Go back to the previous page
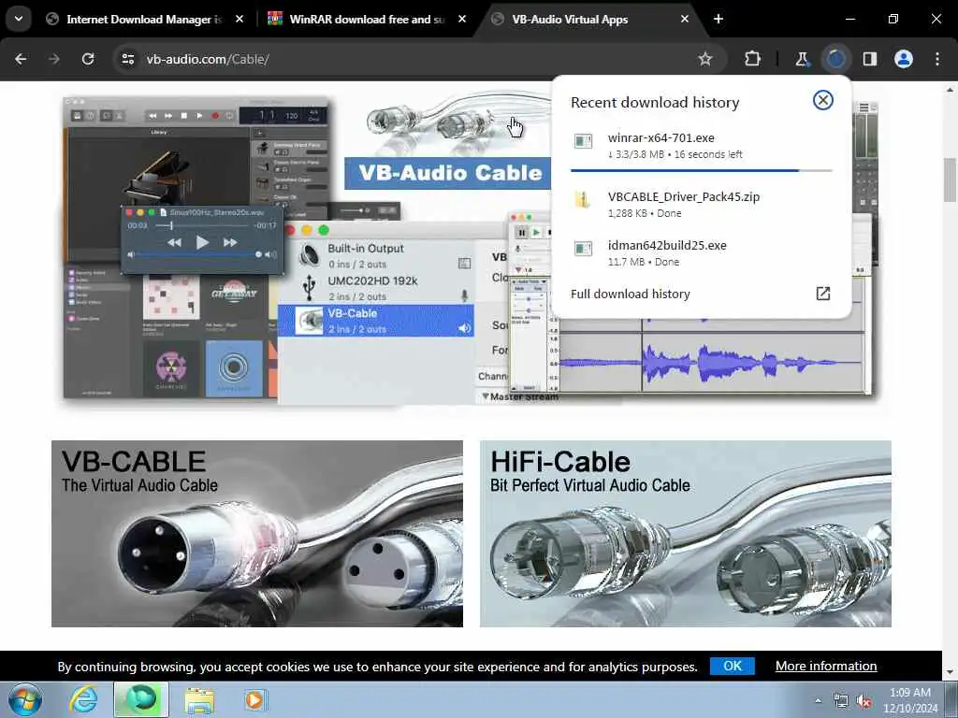 pos(21,59)
